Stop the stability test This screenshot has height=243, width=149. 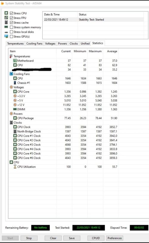[x=29, y=238]
